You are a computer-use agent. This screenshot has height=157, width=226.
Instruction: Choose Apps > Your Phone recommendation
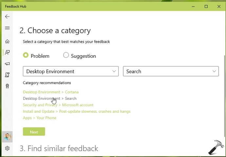40,118
